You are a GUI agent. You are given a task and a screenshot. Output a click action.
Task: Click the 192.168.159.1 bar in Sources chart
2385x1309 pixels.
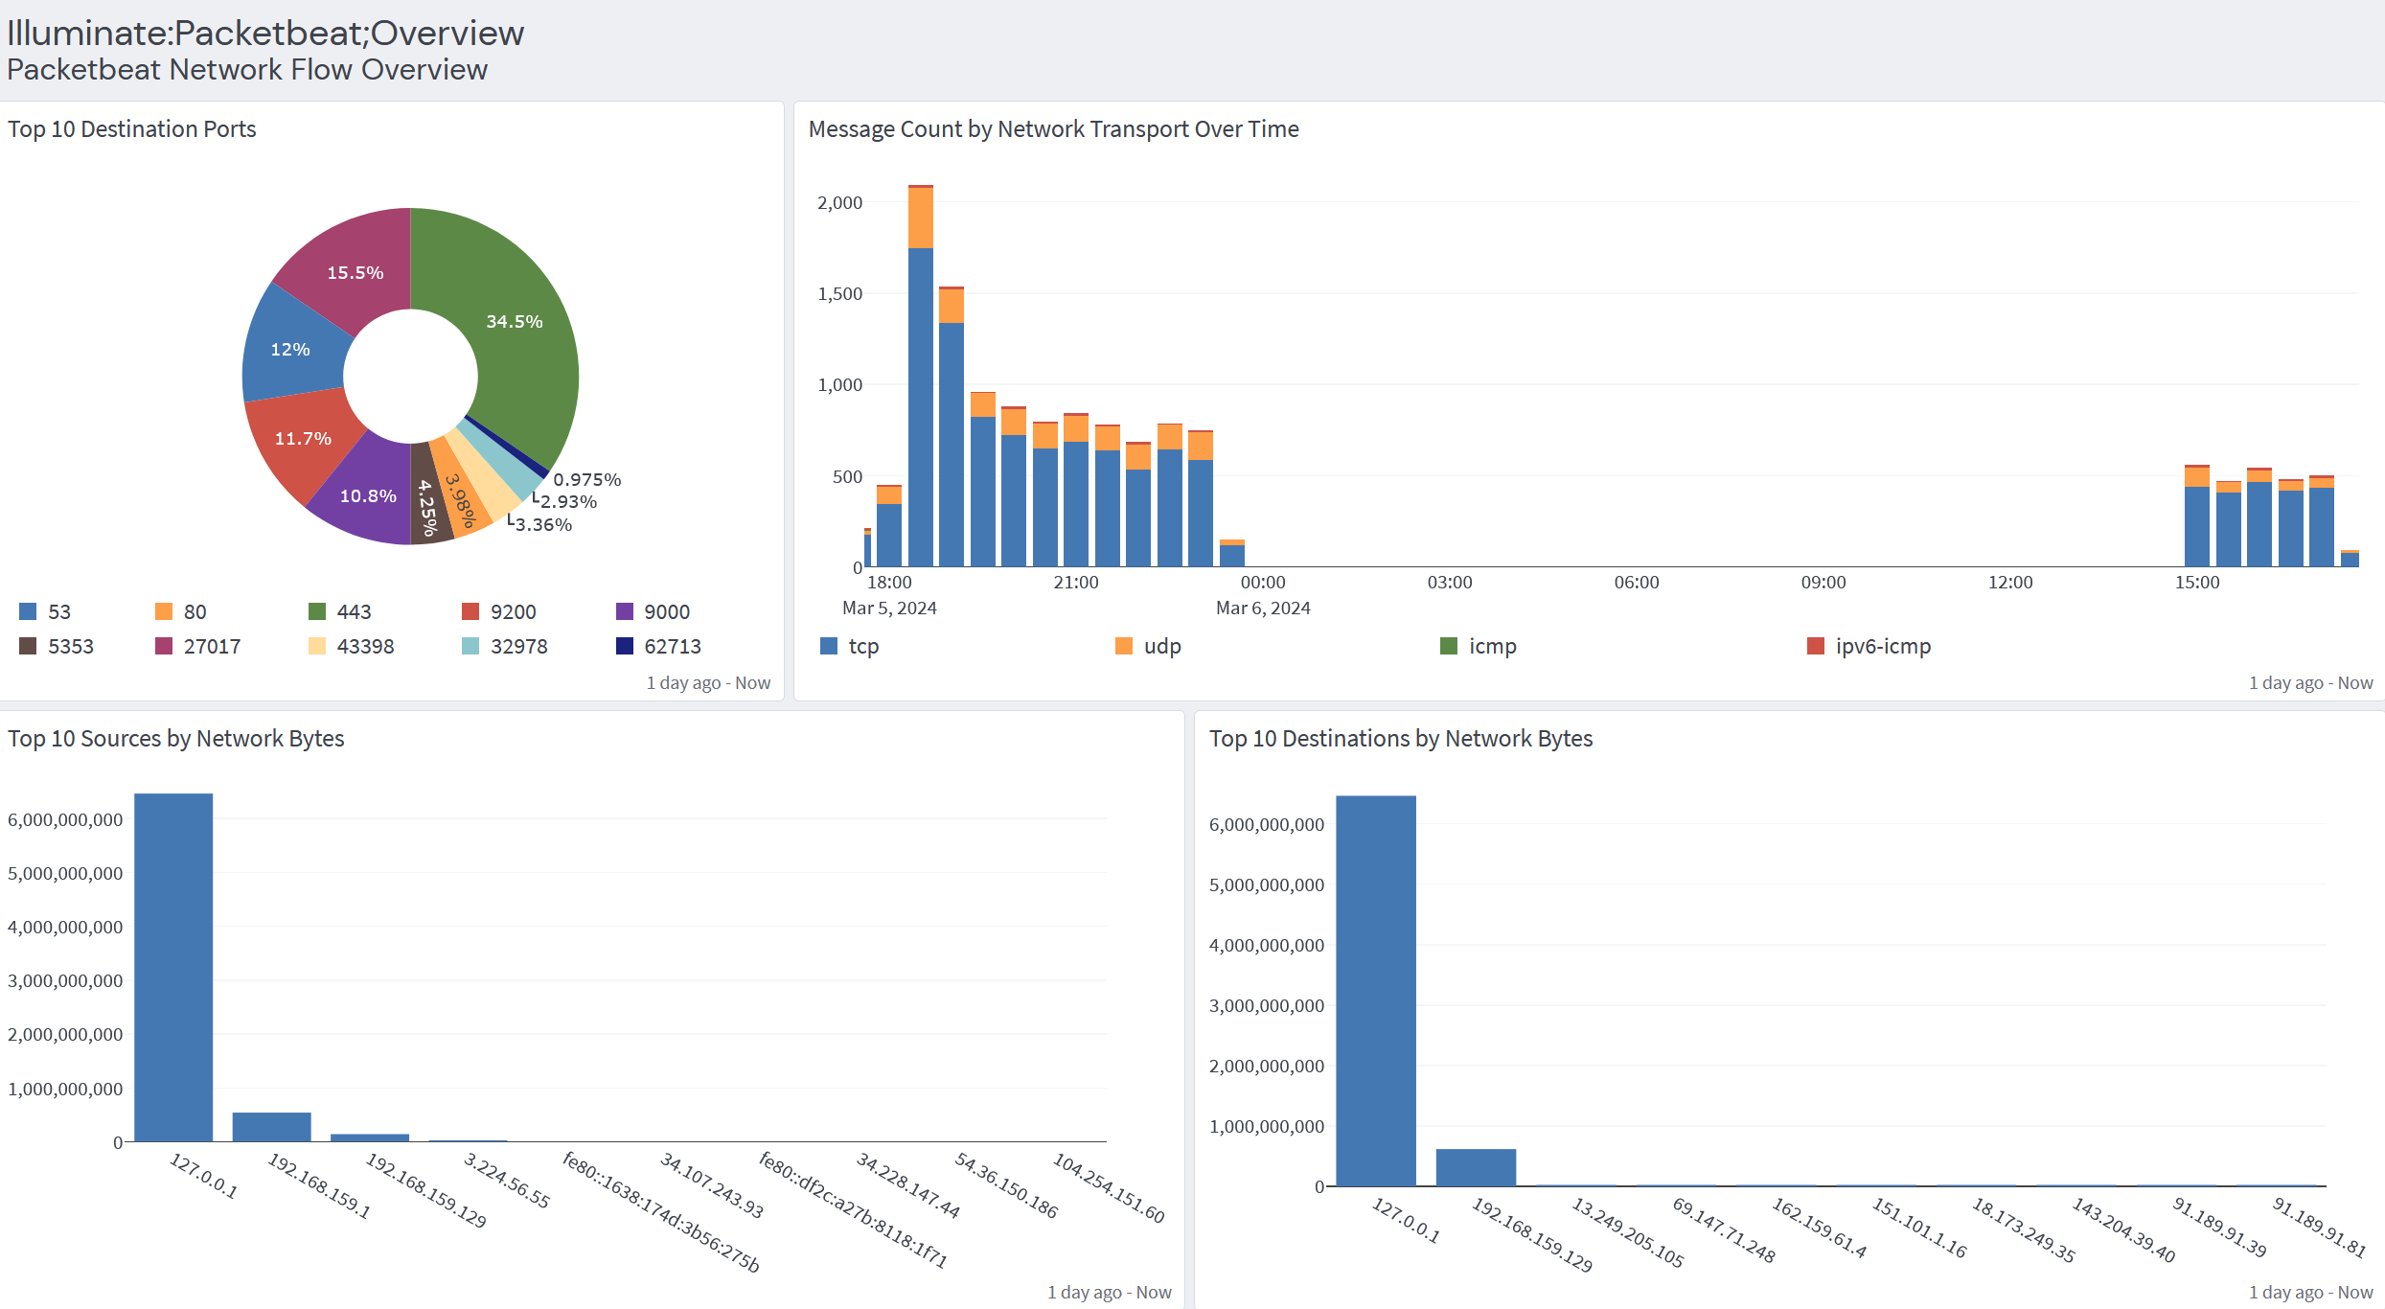tap(272, 1127)
